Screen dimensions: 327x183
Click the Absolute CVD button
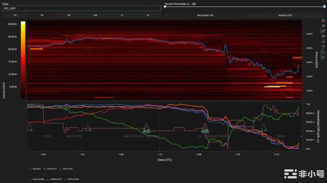coord(286,15)
